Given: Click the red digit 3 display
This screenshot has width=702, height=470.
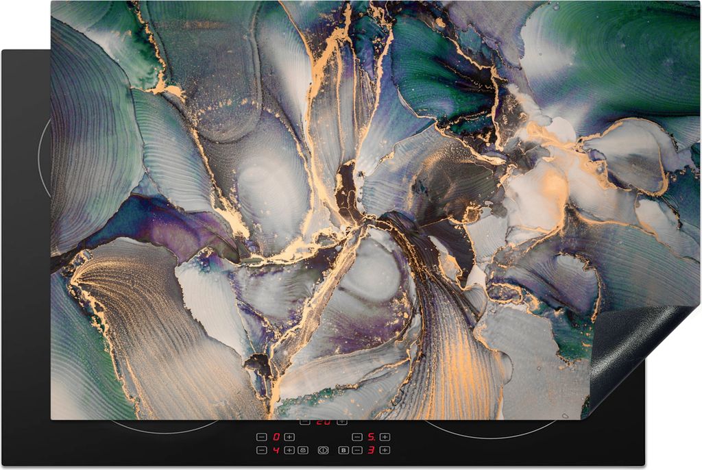Looking at the screenshot, I should (x=371, y=450).
